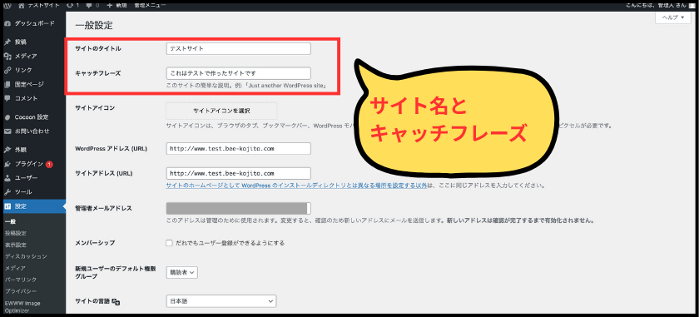Viewport: 699px width, 317px height.
Task: Click the 一般設定 page heading
Action: (94, 26)
